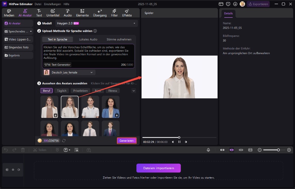The image size is (295, 189).
Task: Choose the selected white-blouse long-hair avatar
Action: coord(70,107)
